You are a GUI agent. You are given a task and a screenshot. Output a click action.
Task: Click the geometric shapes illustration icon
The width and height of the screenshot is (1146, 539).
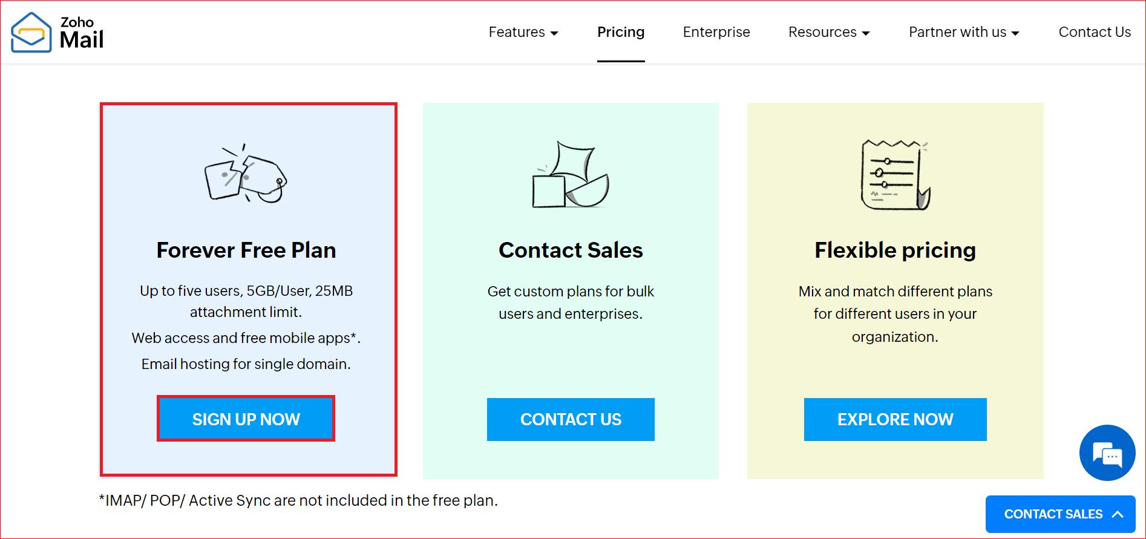click(570, 175)
